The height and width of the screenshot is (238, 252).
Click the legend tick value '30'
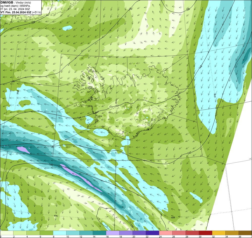(x=200, y=236)
